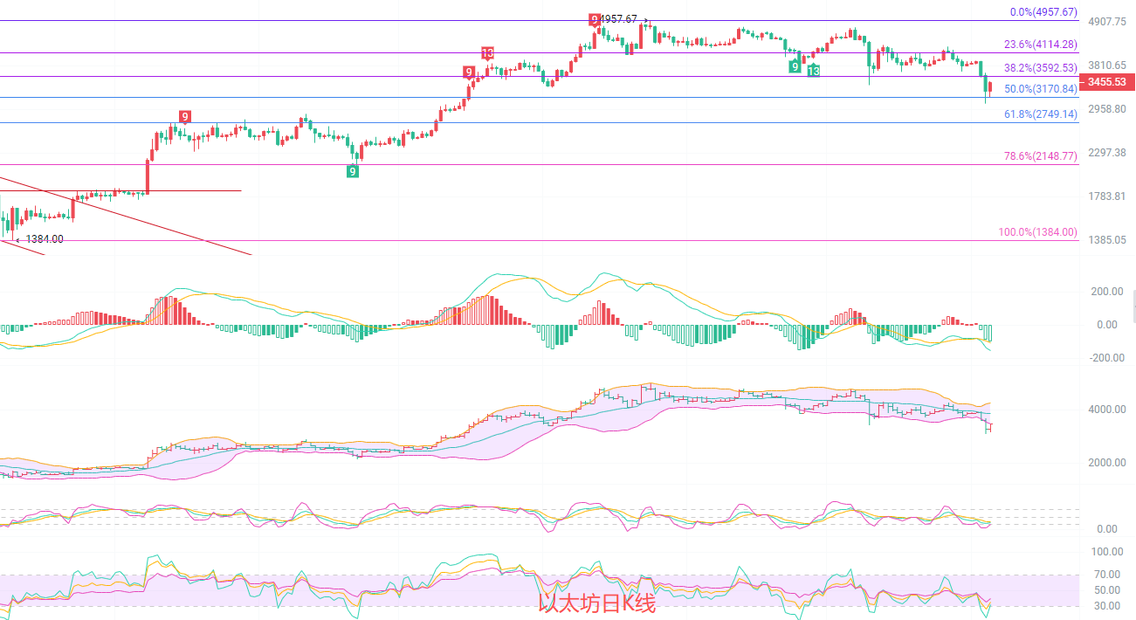Viewport: 1136px width, 620px height.
Task: Click the 23.6%(4114.28) Fibonacci level label
Action: 1040,45
